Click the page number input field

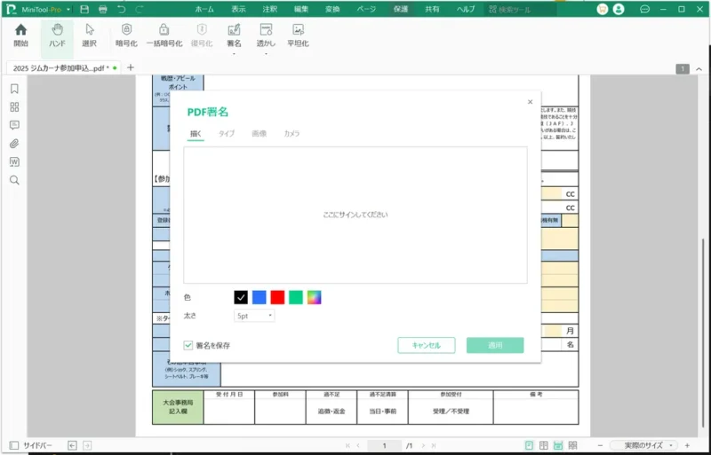click(384, 445)
